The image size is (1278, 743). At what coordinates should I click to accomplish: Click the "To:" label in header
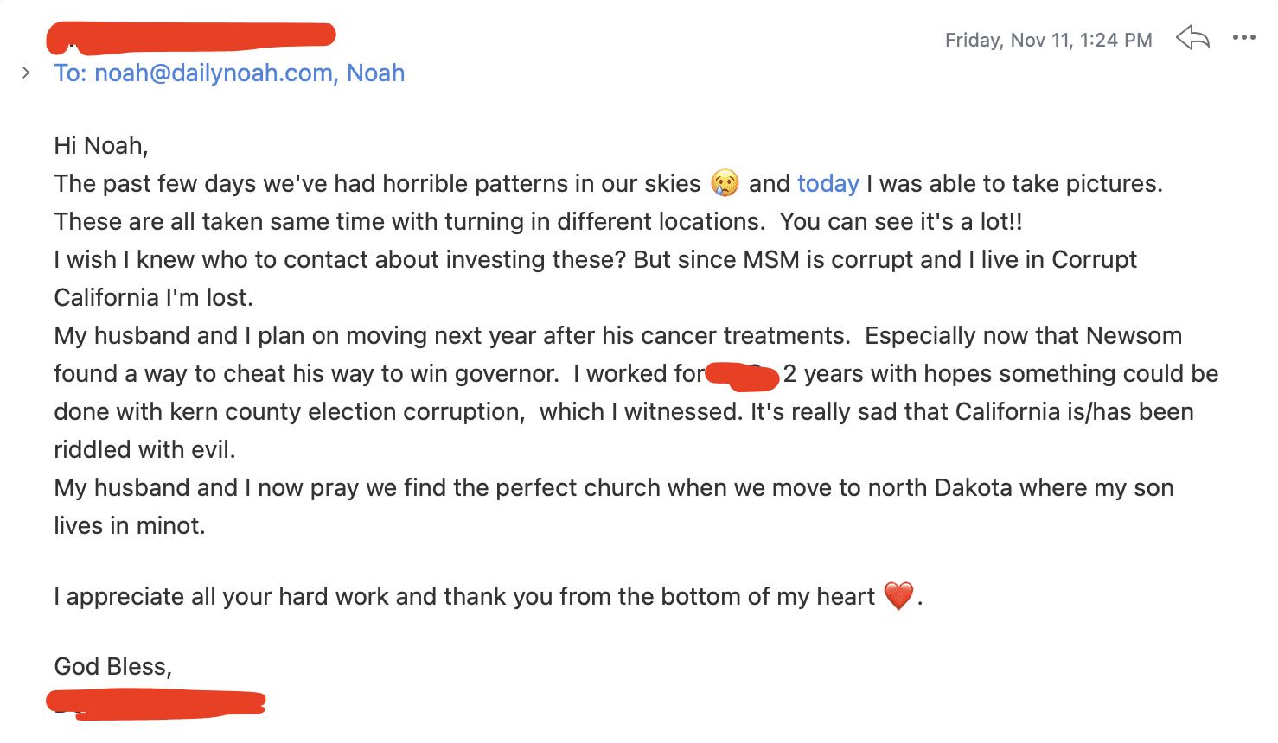70,73
